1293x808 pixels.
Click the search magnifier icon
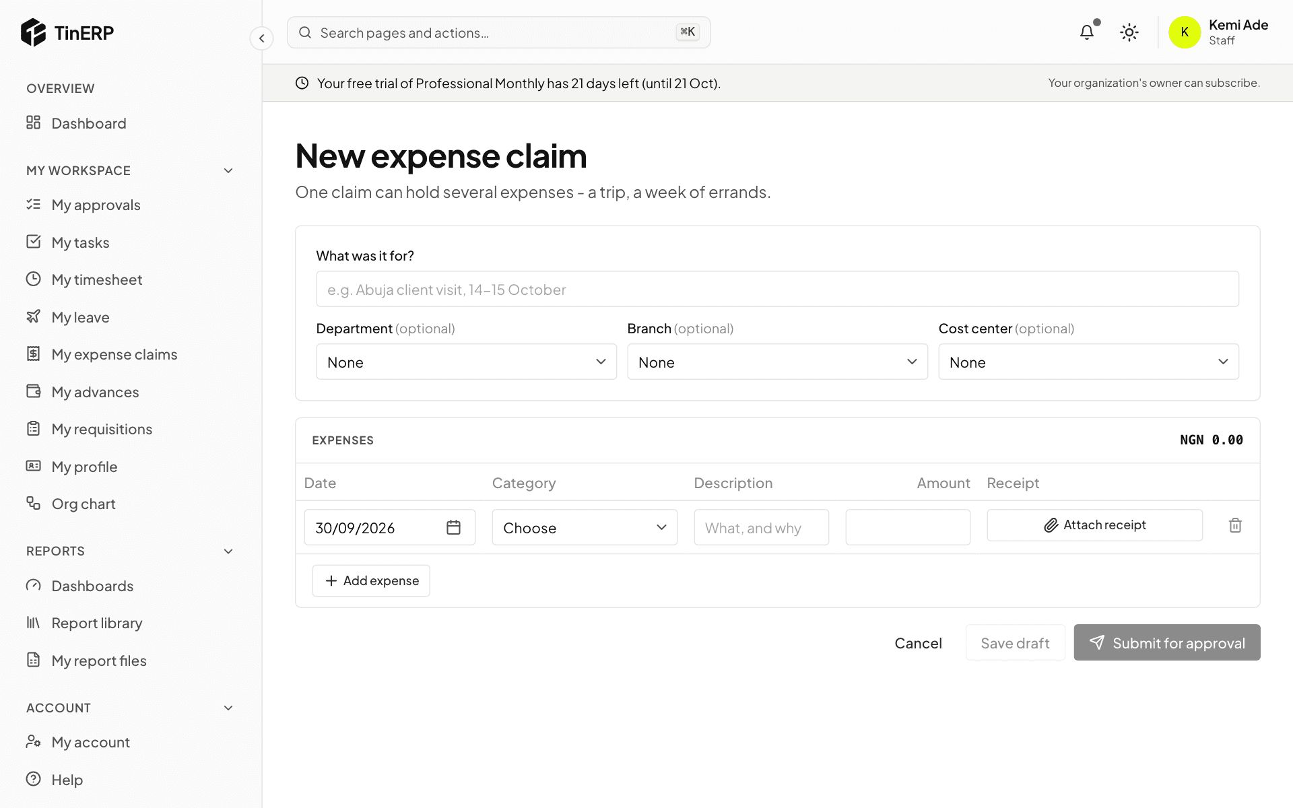click(x=305, y=32)
